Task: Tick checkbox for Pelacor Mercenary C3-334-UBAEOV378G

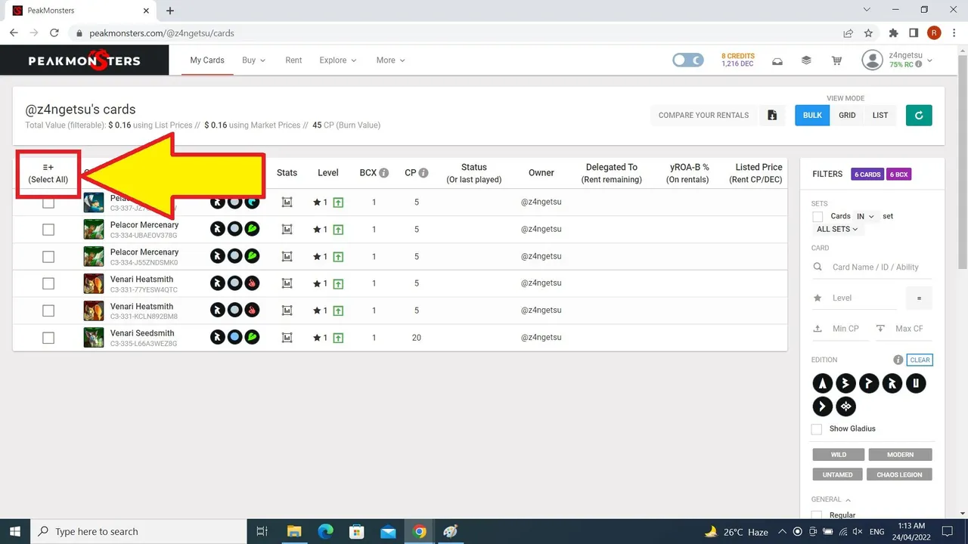Action: (x=48, y=230)
